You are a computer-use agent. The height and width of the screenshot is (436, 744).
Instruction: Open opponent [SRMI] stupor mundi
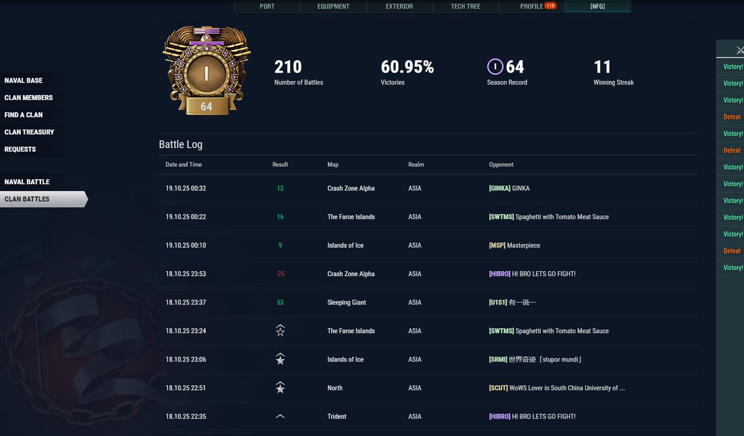coord(535,360)
